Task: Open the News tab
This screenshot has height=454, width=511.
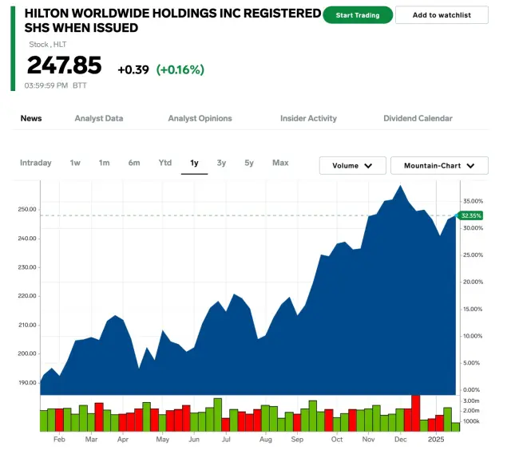Action: (31, 118)
